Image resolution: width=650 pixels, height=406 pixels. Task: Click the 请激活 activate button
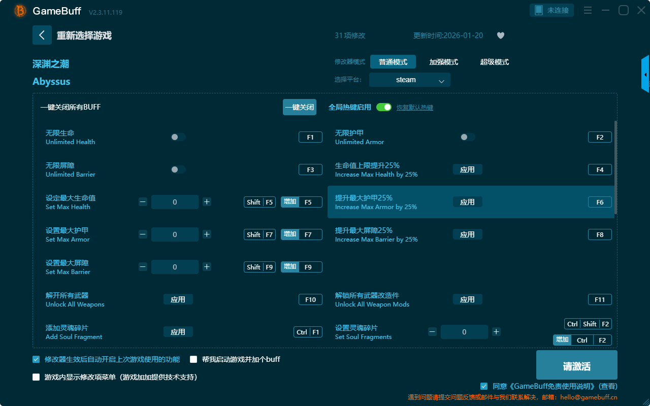(576, 365)
